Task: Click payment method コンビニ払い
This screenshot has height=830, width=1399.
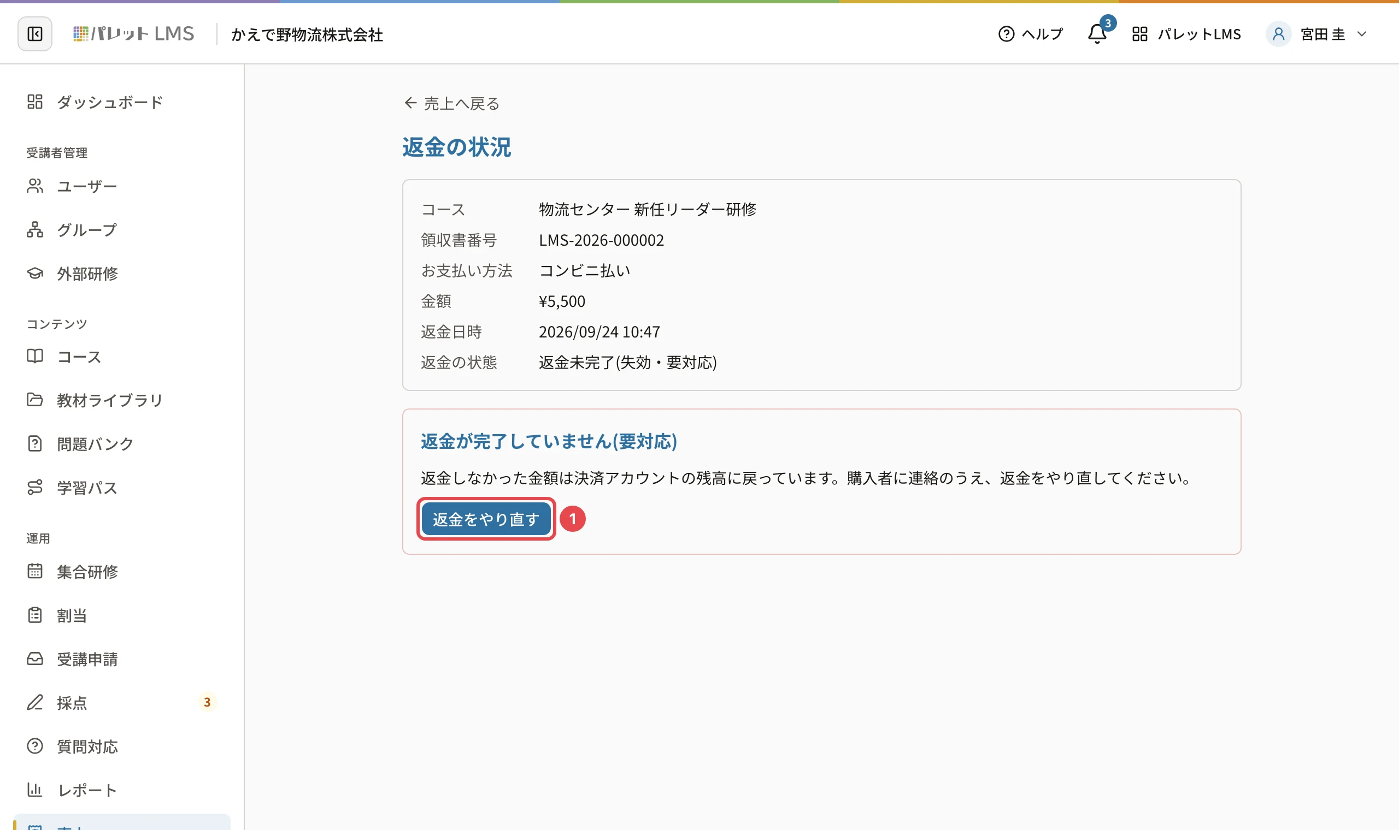Action: click(x=585, y=271)
